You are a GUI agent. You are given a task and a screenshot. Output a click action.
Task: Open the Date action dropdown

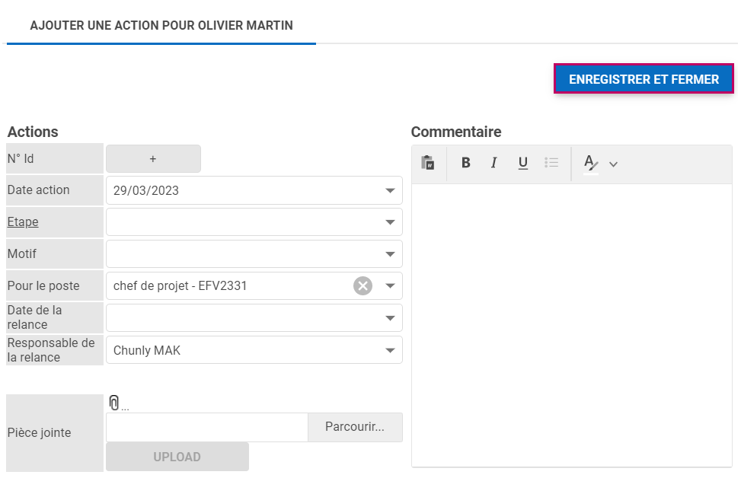(390, 191)
